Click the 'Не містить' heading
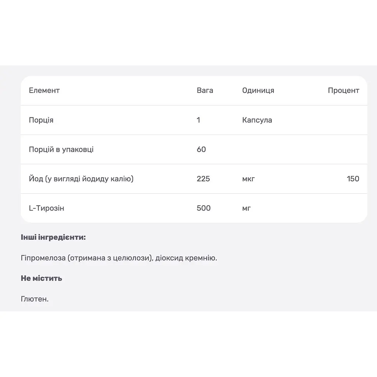Screen dimensions: 377x377 point(41,278)
